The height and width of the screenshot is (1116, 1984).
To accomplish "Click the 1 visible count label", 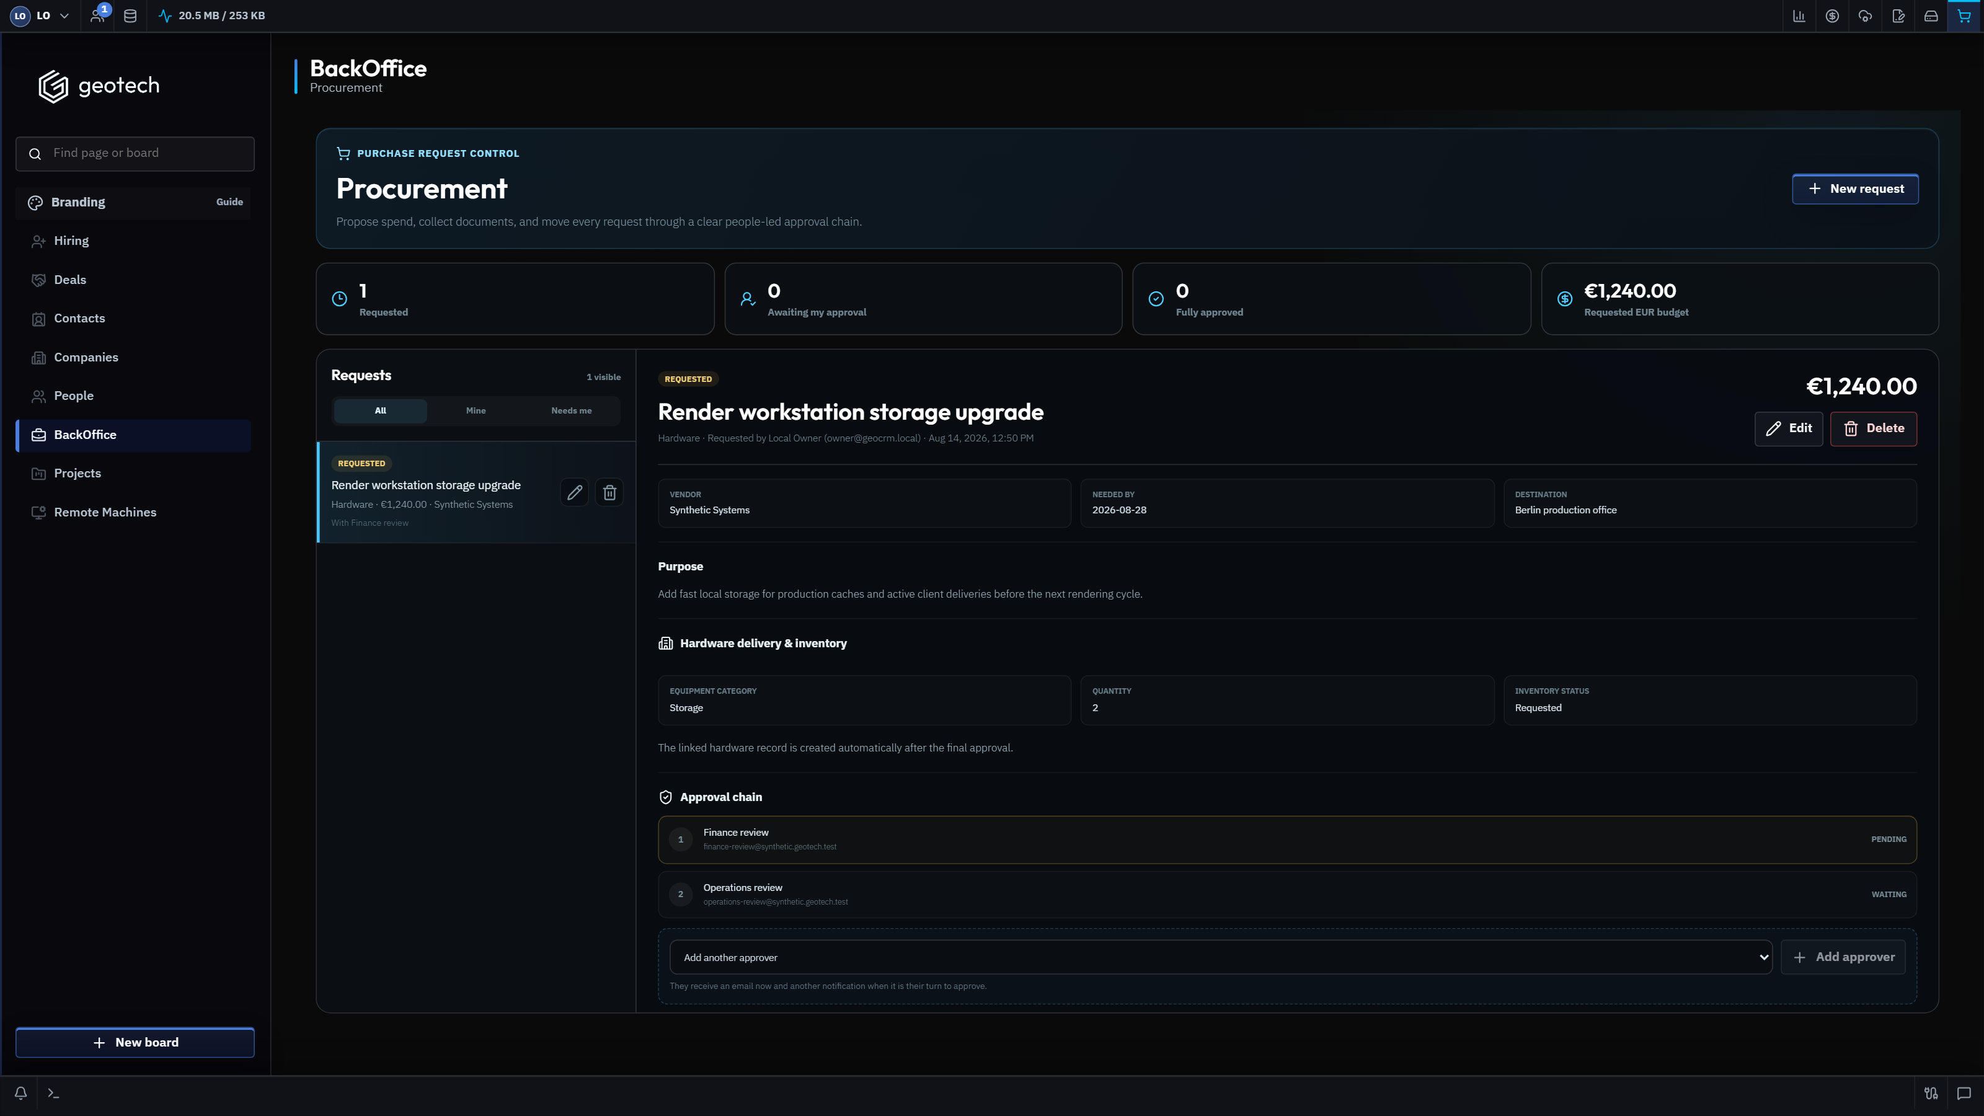I will (604, 376).
